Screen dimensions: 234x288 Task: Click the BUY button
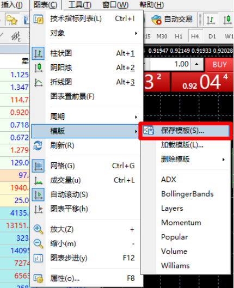(219, 65)
